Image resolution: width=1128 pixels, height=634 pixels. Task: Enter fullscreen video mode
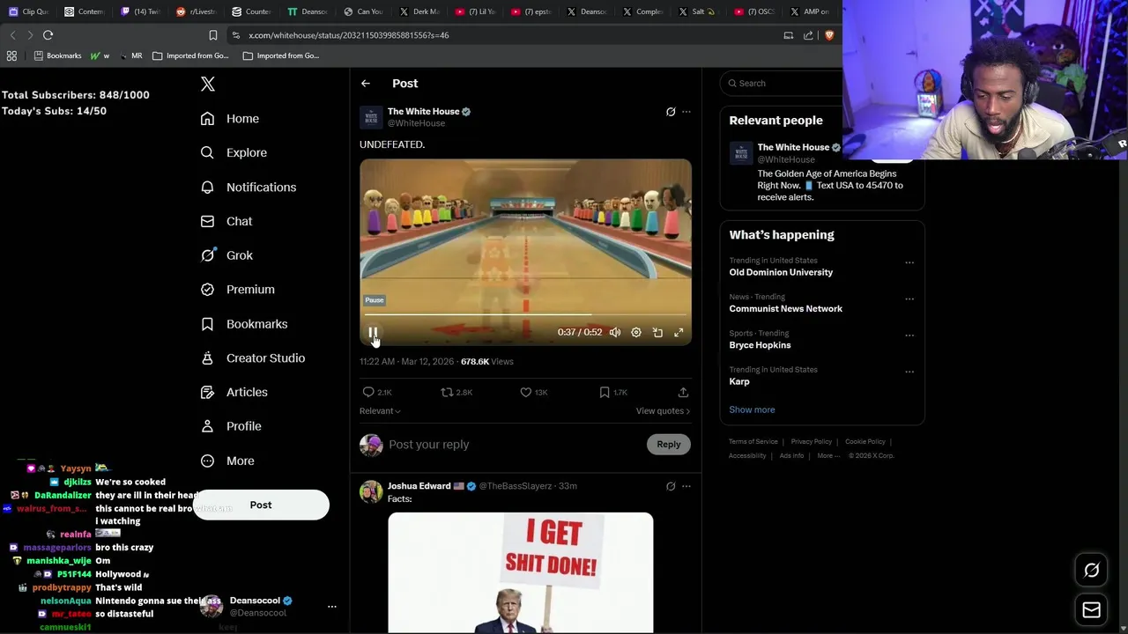tap(679, 333)
